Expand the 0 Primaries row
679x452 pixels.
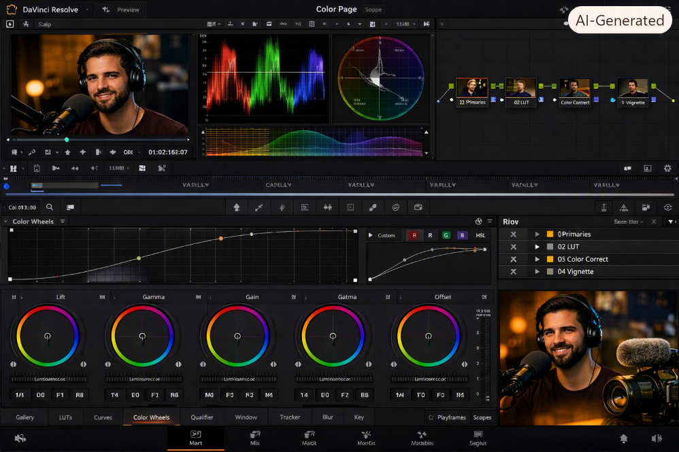click(x=537, y=234)
